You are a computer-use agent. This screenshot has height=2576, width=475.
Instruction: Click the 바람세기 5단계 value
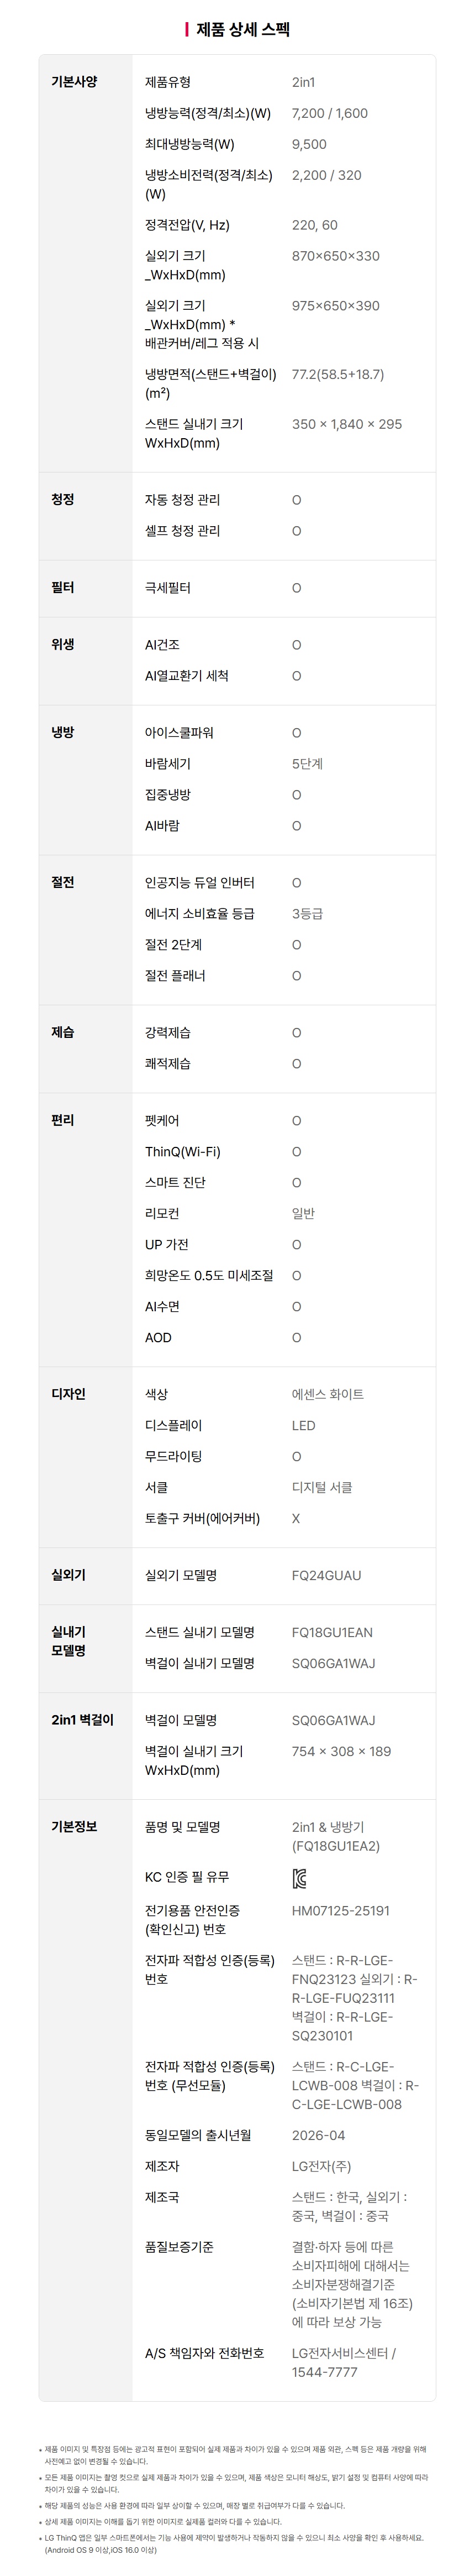[307, 763]
